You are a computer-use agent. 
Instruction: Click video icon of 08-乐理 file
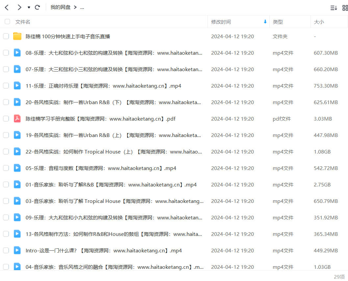[x=17, y=53]
